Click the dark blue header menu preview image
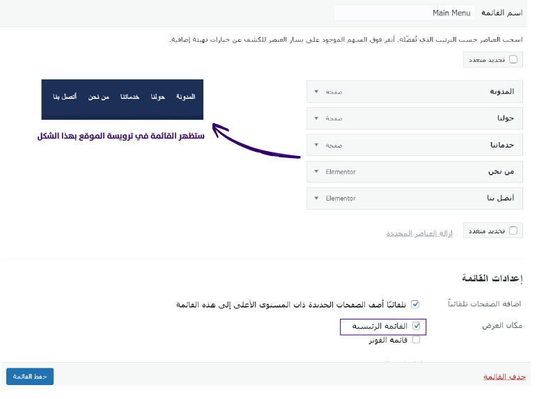 coord(123,99)
